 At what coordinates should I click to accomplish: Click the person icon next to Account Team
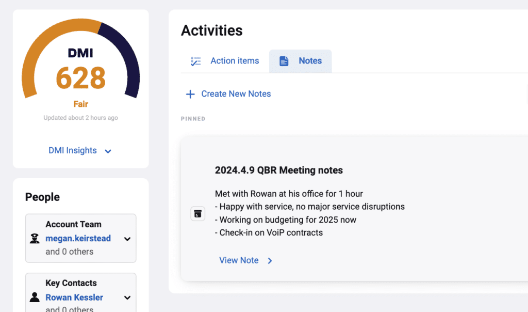point(34,238)
